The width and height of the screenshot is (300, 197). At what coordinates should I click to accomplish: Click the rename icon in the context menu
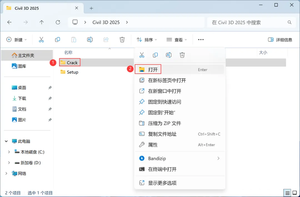tap(169, 55)
